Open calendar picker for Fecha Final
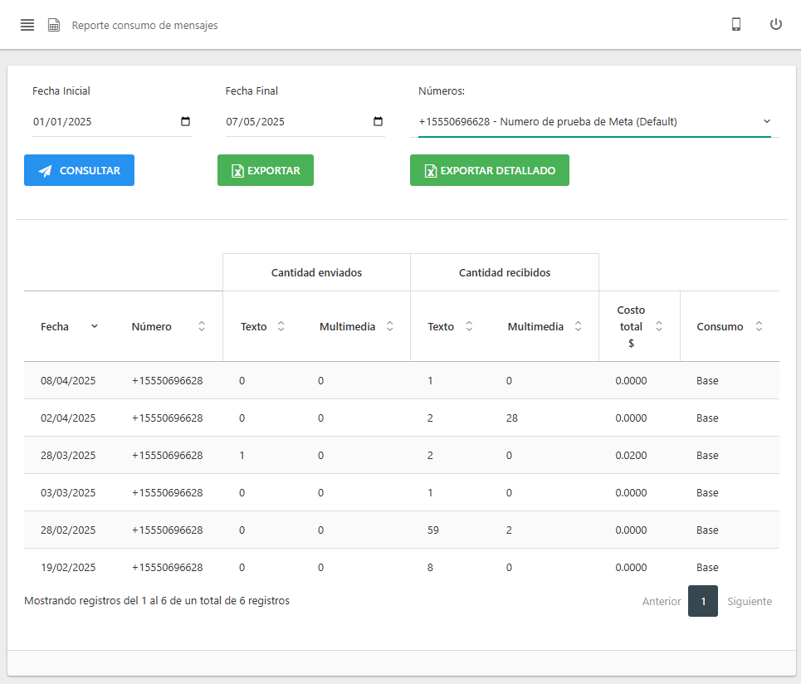The width and height of the screenshot is (801, 684). tap(378, 121)
